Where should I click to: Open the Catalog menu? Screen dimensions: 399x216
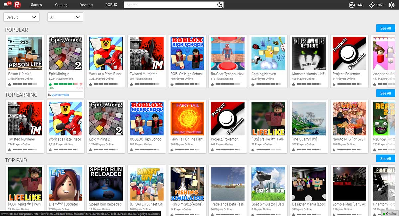click(61, 5)
